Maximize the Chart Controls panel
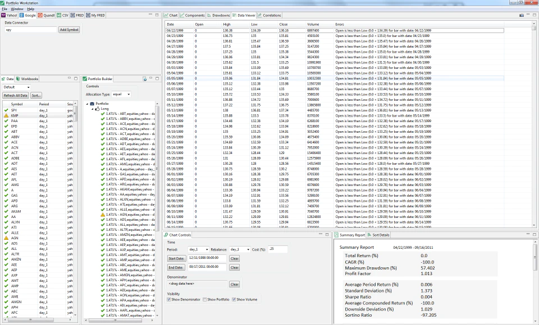539x325 pixels. 327,234
